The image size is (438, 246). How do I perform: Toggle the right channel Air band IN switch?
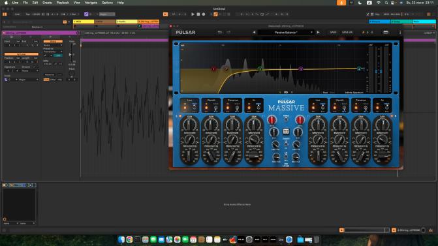pos(377,108)
